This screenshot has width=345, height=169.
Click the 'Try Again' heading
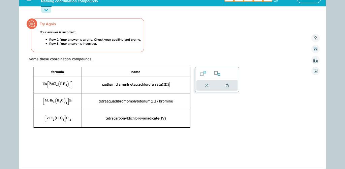pos(48,24)
